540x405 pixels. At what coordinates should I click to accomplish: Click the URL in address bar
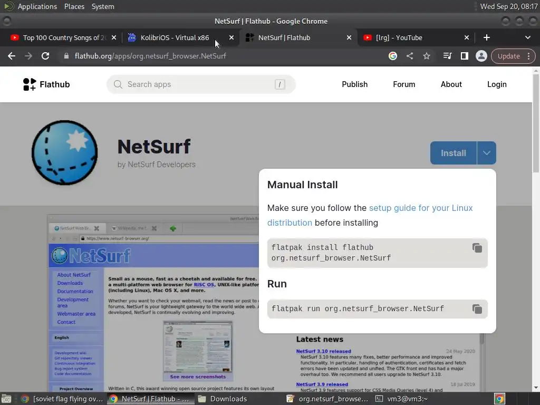click(x=150, y=56)
